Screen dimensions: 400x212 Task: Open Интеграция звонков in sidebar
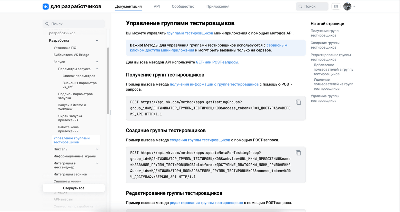tap(70, 174)
